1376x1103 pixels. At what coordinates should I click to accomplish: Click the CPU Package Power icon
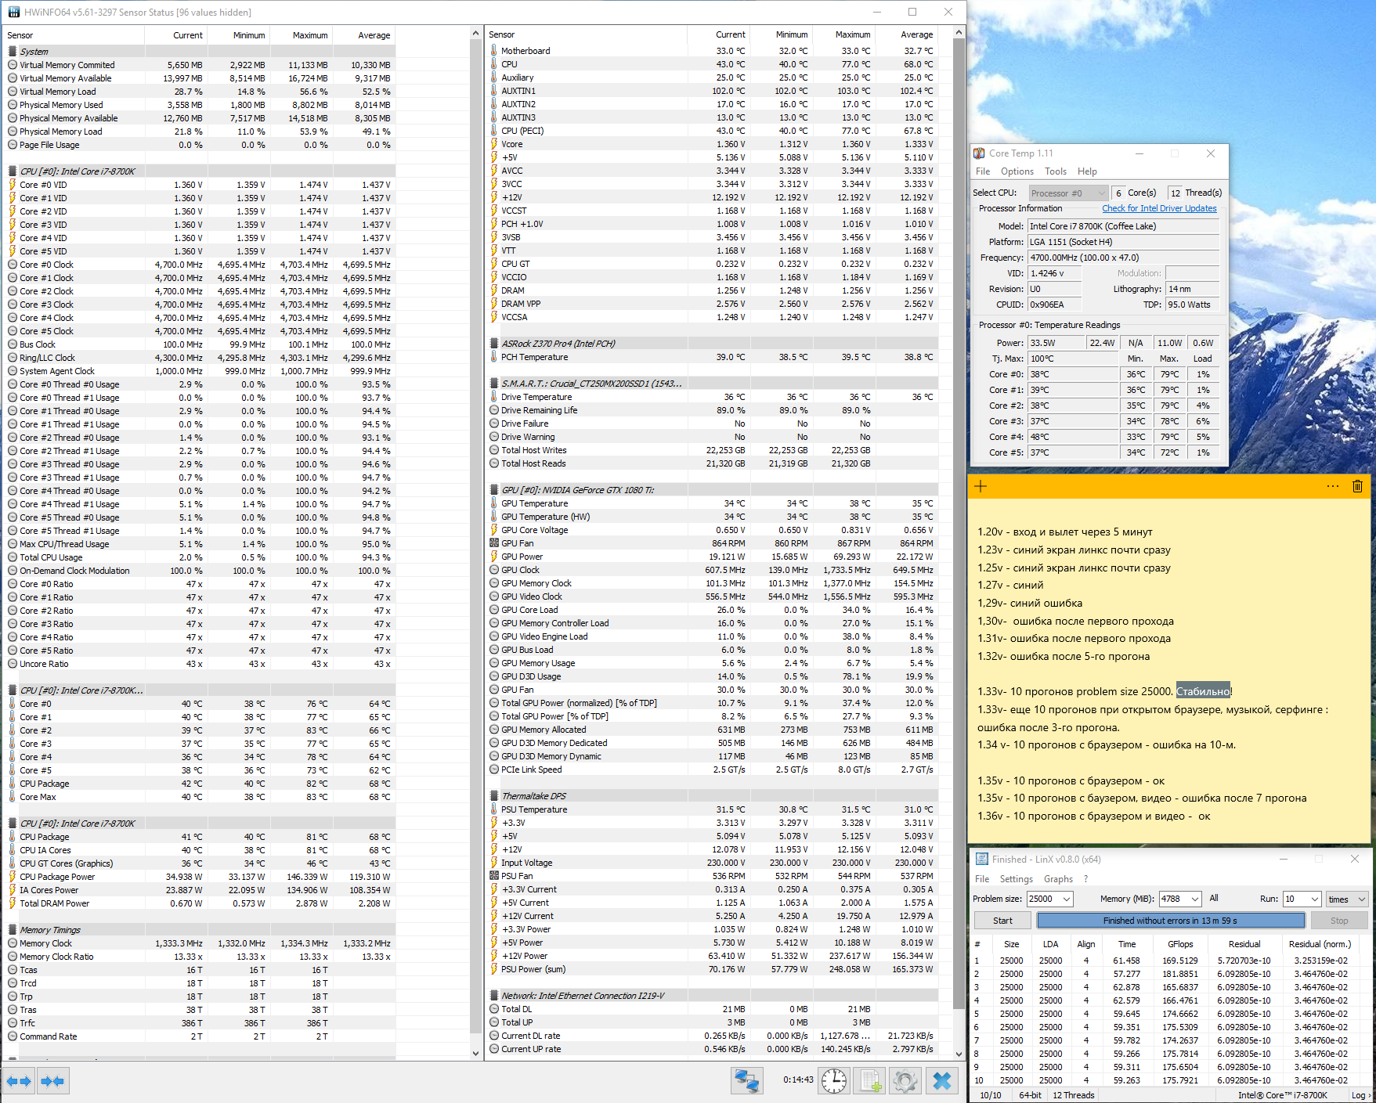tap(13, 877)
